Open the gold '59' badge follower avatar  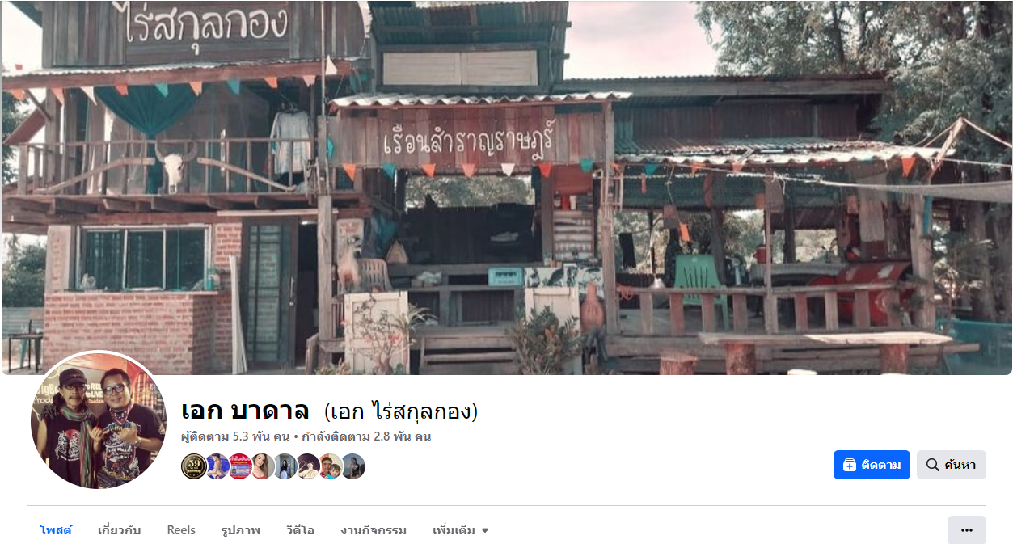(194, 466)
